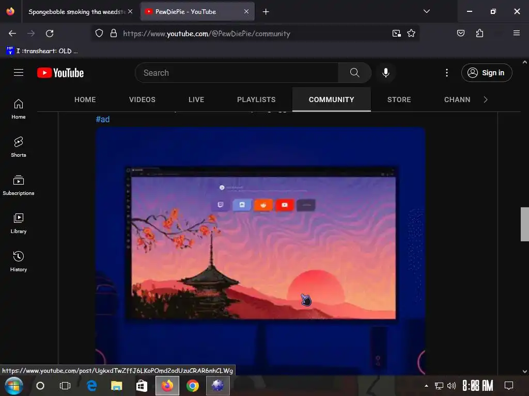Open the tracking protection shield icon
This screenshot has height=396, width=529.
[99, 34]
